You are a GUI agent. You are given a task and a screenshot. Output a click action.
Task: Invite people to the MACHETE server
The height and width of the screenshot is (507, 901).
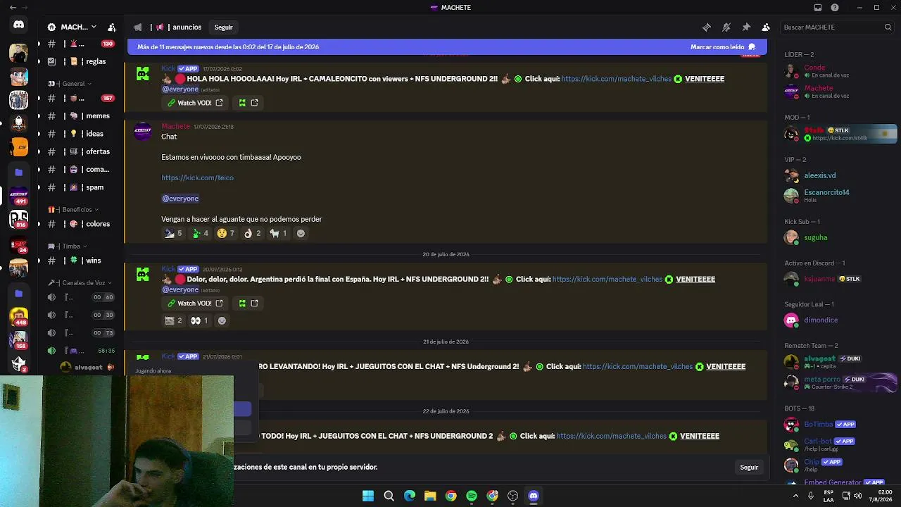click(x=112, y=27)
